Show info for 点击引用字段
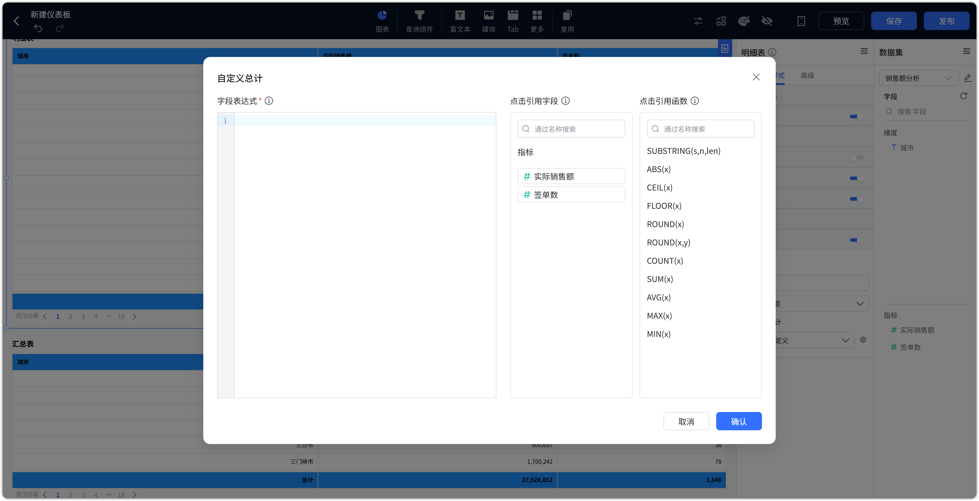The height and width of the screenshot is (501, 979). point(566,101)
